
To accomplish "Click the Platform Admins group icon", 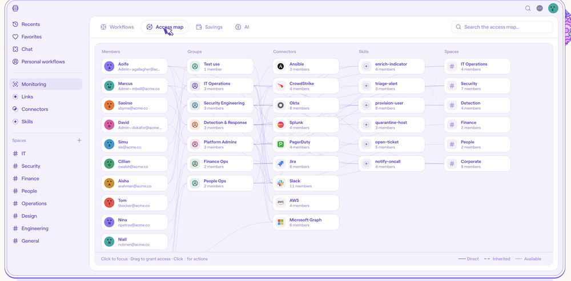I will pos(195,144).
